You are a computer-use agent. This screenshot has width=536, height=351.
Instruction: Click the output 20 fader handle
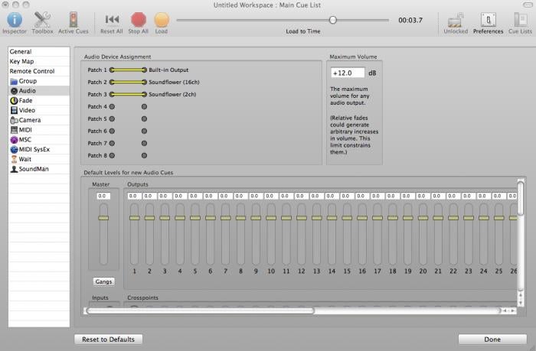(423, 218)
